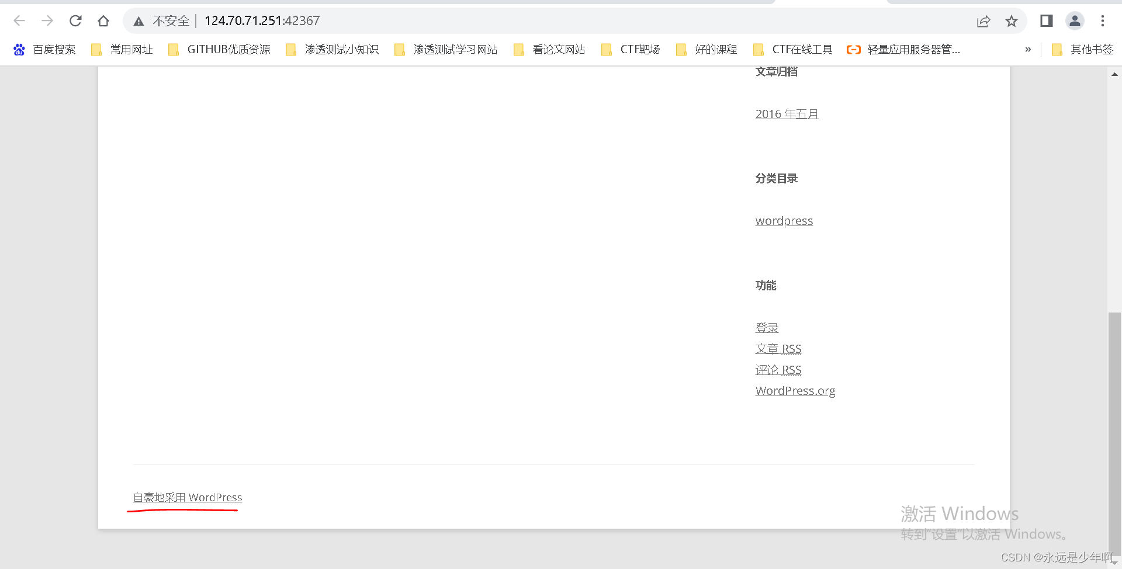The height and width of the screenshot is (569, 1122).
Task: Open the 评论 RSS feed link
Action: point(778,370)
